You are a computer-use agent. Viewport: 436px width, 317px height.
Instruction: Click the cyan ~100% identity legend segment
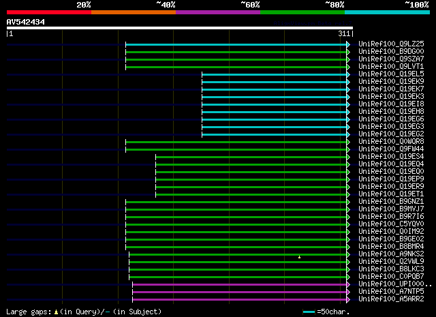pos(388,12)
